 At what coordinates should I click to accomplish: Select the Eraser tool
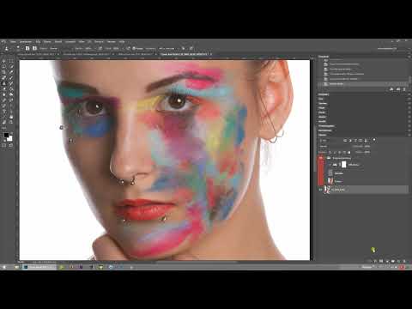point(4,89)
